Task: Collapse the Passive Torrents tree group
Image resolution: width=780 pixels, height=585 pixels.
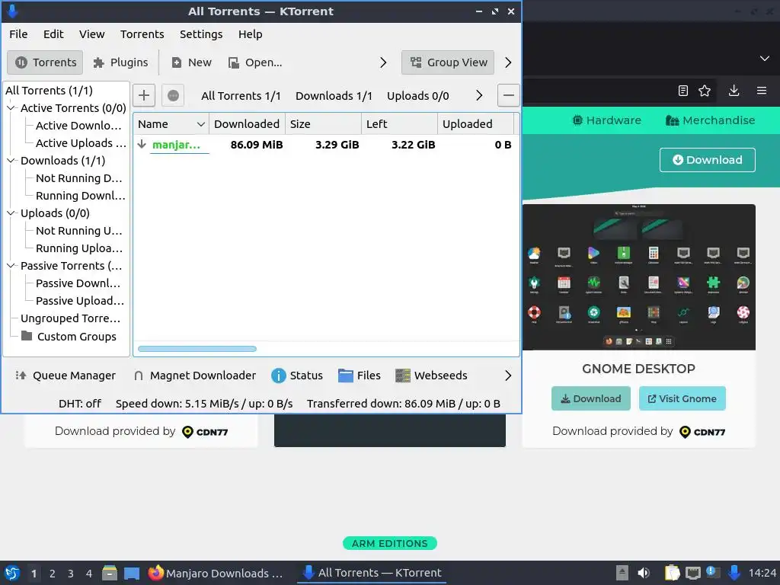Action: click(11, 266)
